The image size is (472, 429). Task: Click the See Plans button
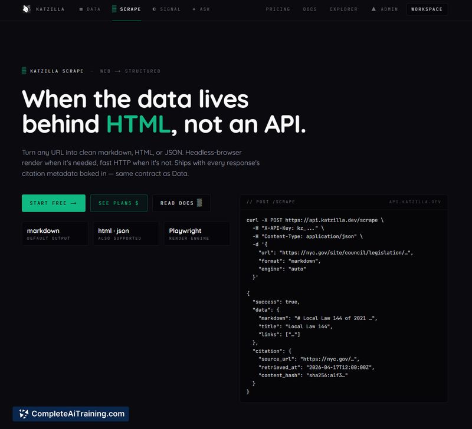119,203
